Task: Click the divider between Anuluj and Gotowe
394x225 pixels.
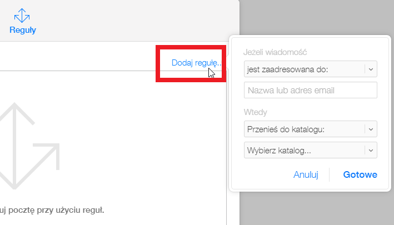Action: (329, 174)
